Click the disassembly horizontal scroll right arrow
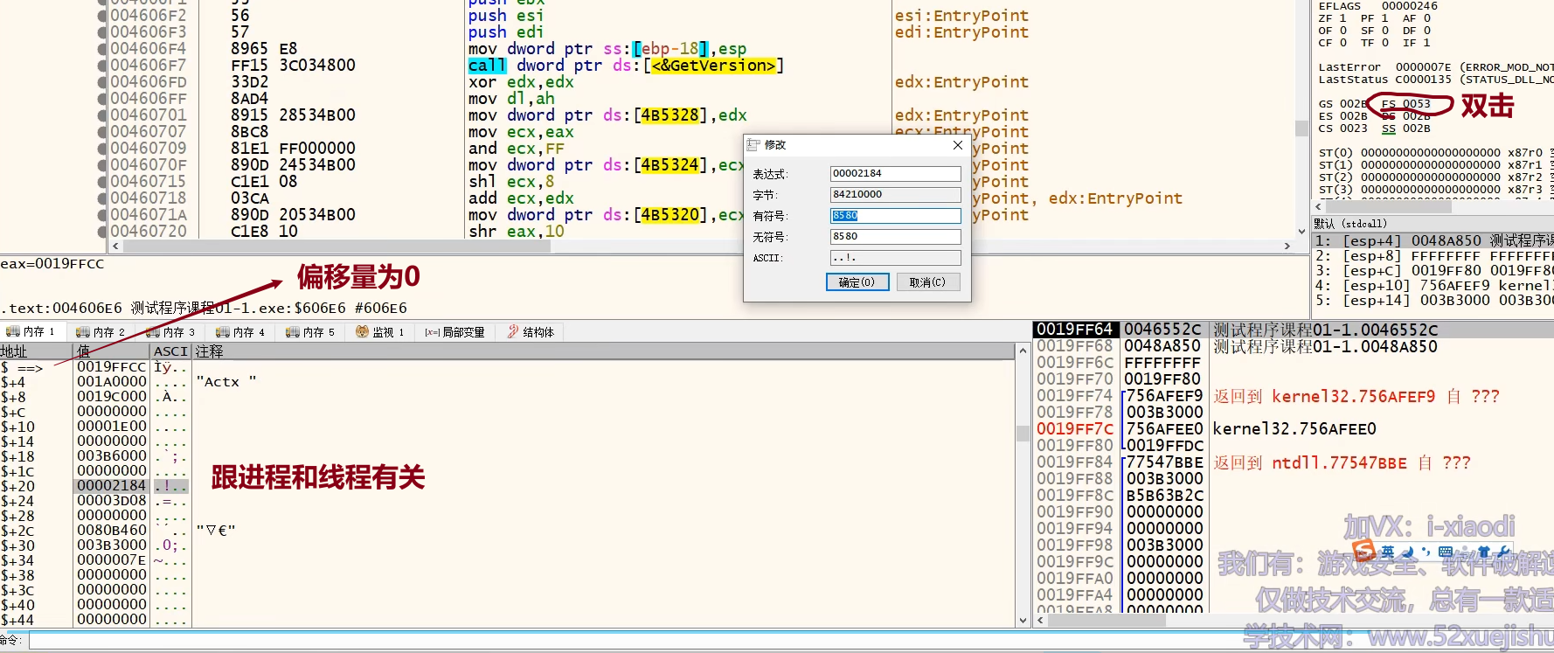1554x653 pixels. [1287, 247]
